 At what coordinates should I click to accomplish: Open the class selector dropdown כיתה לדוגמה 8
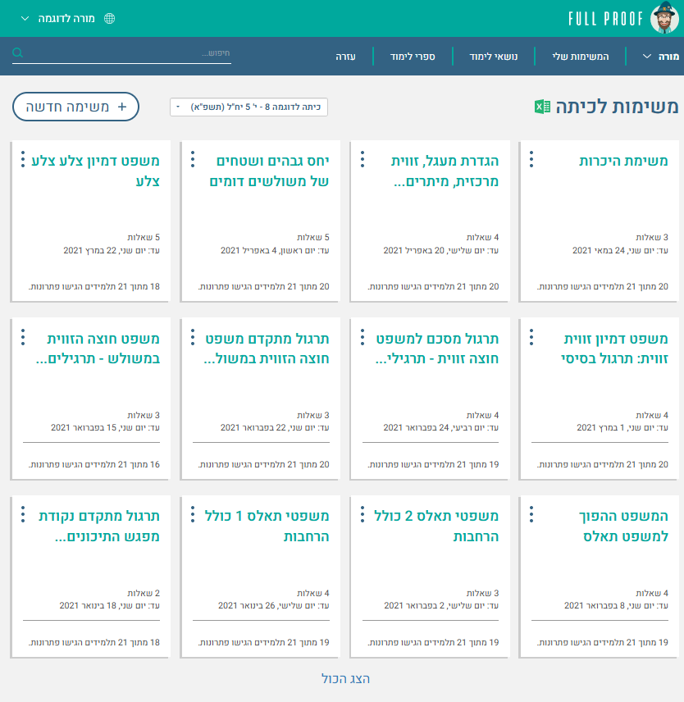pos(249,107)
